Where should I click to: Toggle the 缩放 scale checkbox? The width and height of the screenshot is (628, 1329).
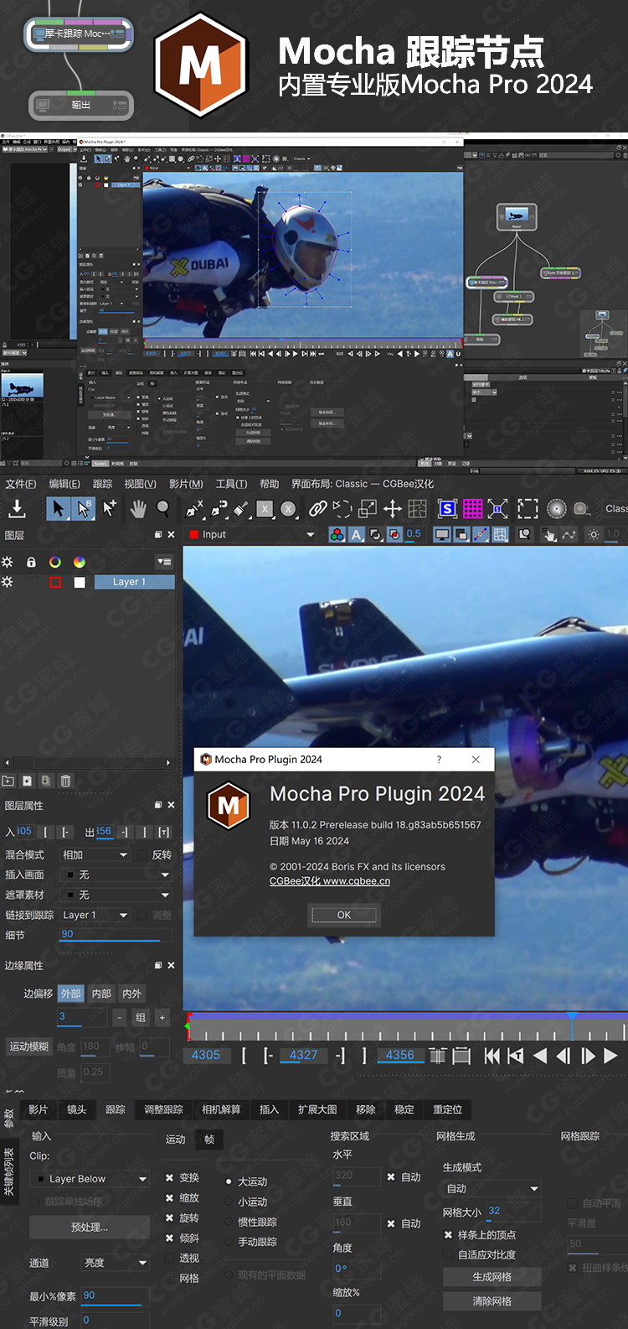pos(169,1197)
